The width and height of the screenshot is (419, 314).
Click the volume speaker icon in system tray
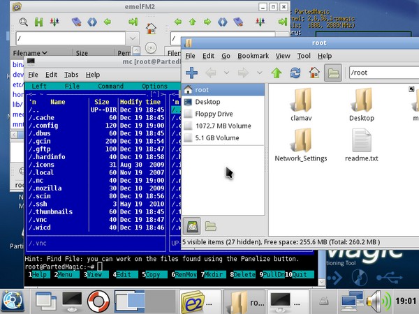pos(378,301)
